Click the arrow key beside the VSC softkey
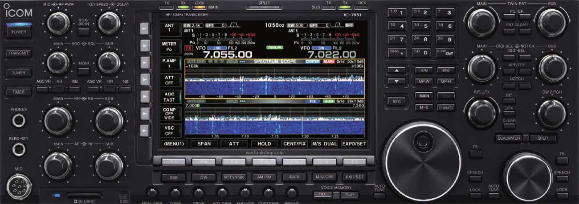This screenshot has height=204, width=579. click(144, 131)
